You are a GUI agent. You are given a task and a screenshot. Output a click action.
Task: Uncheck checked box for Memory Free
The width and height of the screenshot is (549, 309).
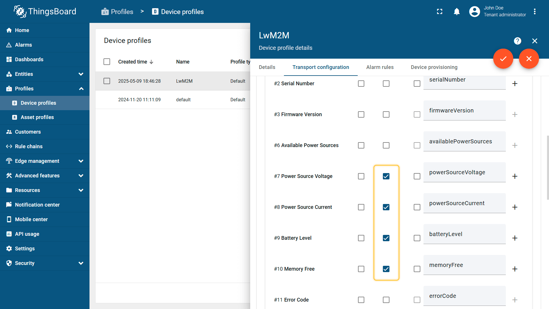(386, 269)
